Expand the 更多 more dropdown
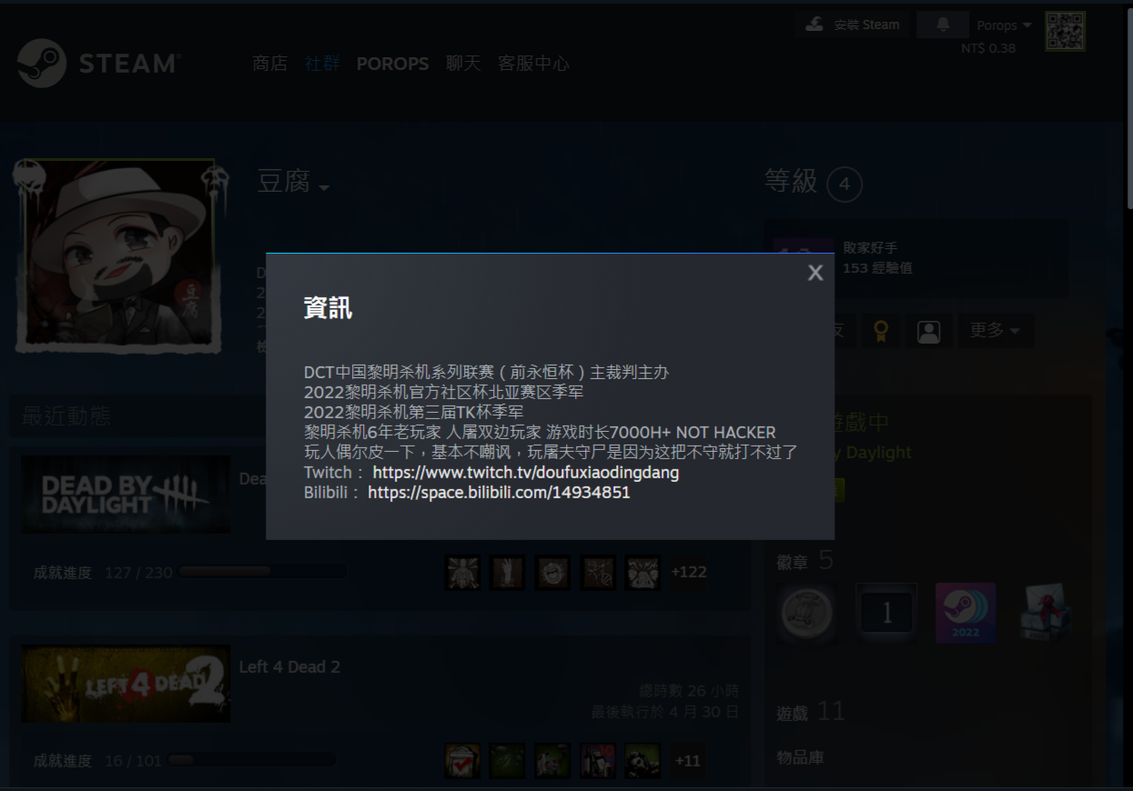This screenshot has width=1133, height=791. (996, 331)
